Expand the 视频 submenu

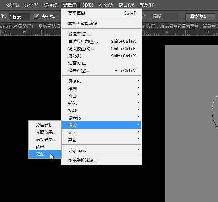click(101, 110)
